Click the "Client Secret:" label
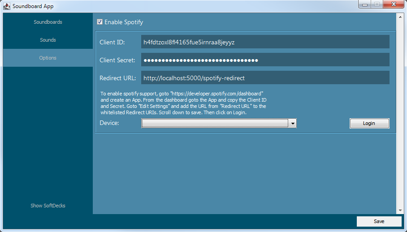Viewport: 407px width, 232px height. (117, 60)
